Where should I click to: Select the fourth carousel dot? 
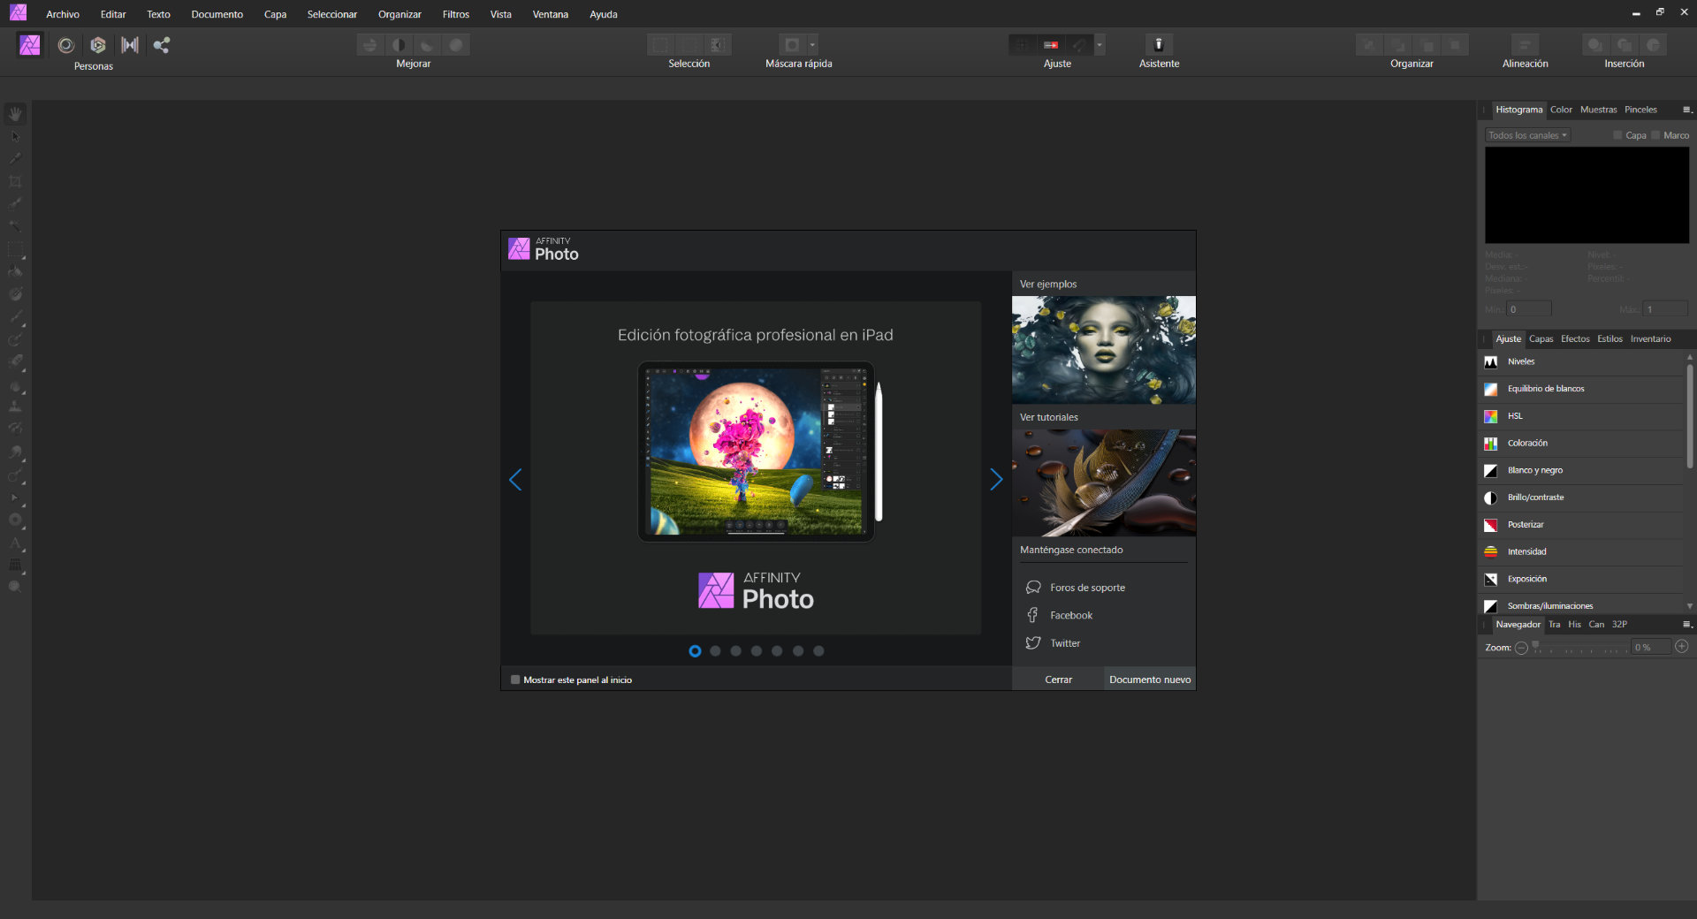coord(757,651)
